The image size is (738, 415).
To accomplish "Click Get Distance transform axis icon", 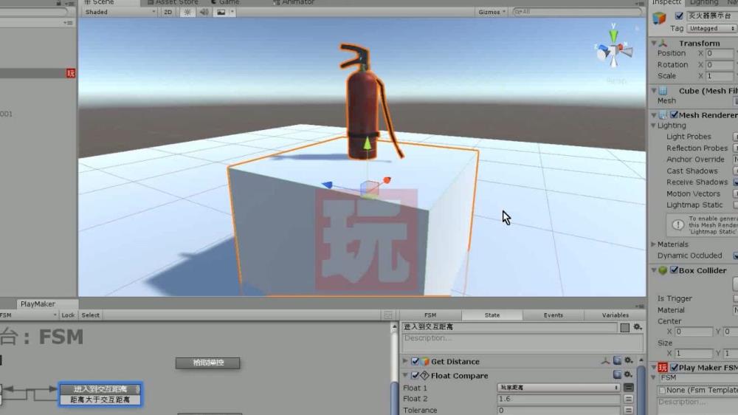I will 605,361.
